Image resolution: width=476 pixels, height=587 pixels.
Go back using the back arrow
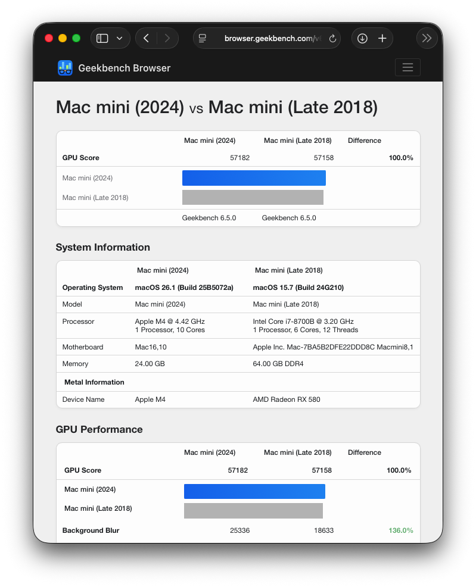point(147,38)
